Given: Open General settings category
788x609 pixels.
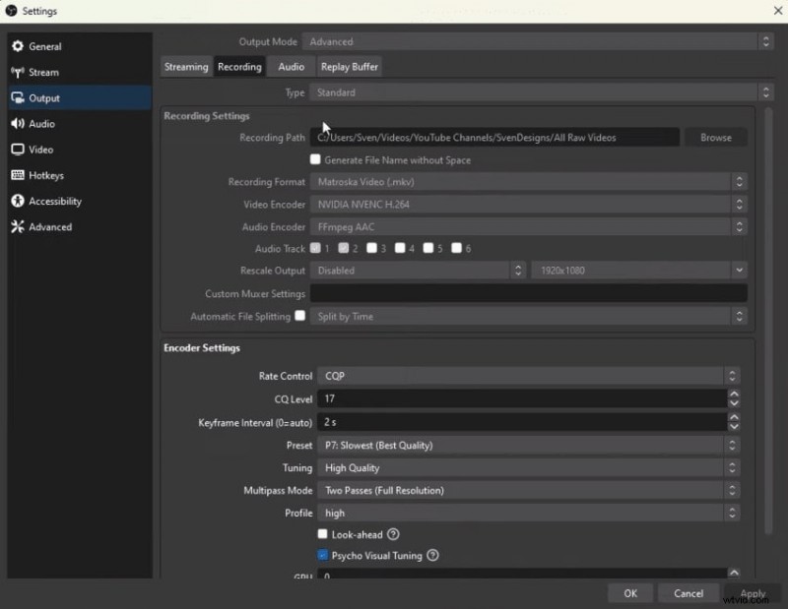Looking at the screenshot, I should [x=80, y=46].
